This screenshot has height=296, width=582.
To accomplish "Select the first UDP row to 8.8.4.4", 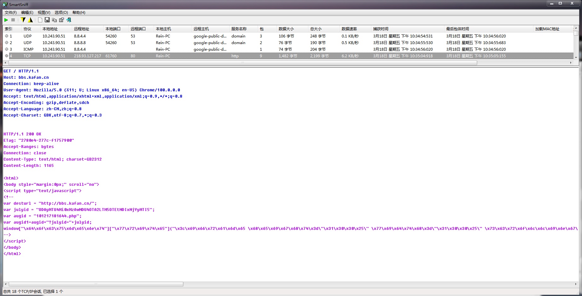I will click(28, 36).
